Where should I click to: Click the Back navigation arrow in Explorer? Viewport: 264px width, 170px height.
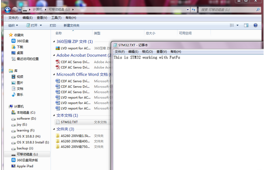tap(7, 10)
